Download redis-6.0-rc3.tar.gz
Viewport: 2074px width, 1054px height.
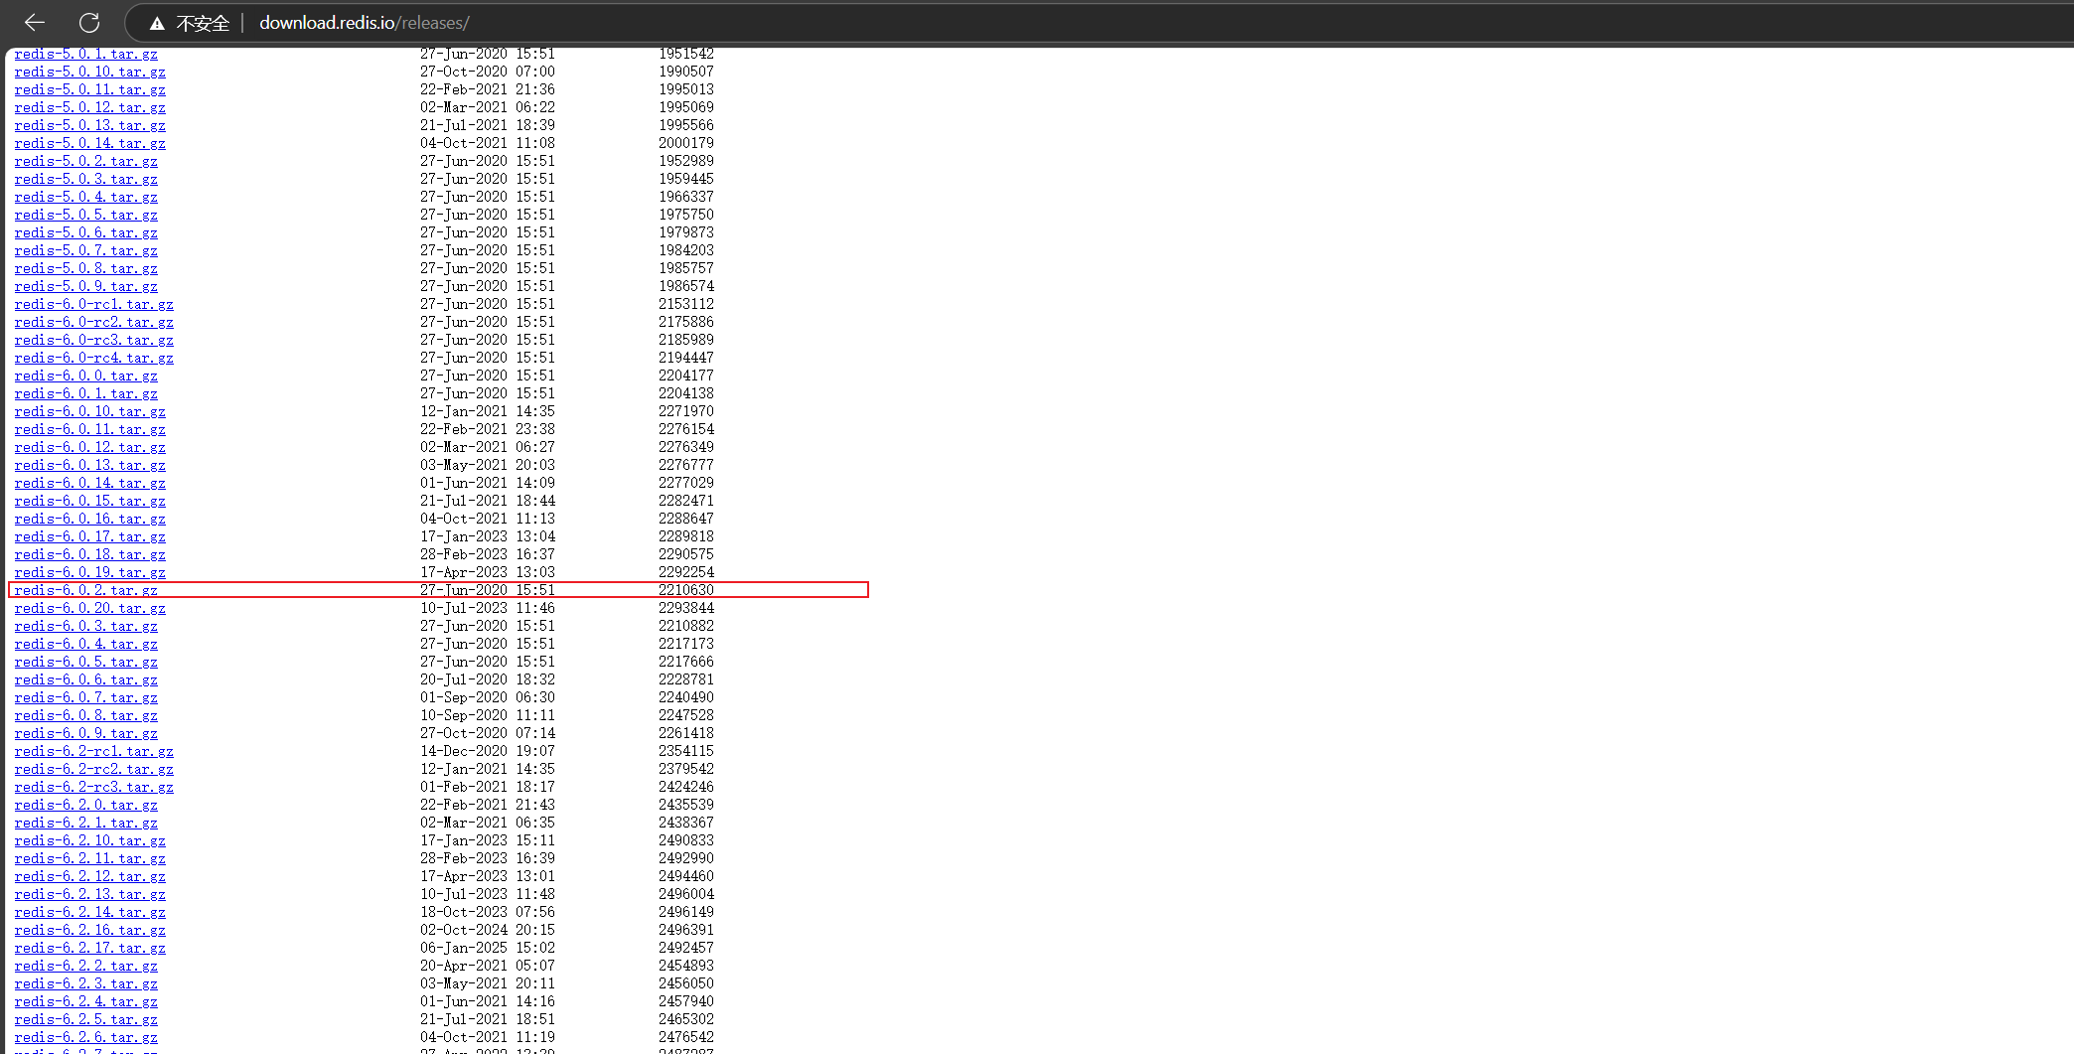(x=94, y=340)
